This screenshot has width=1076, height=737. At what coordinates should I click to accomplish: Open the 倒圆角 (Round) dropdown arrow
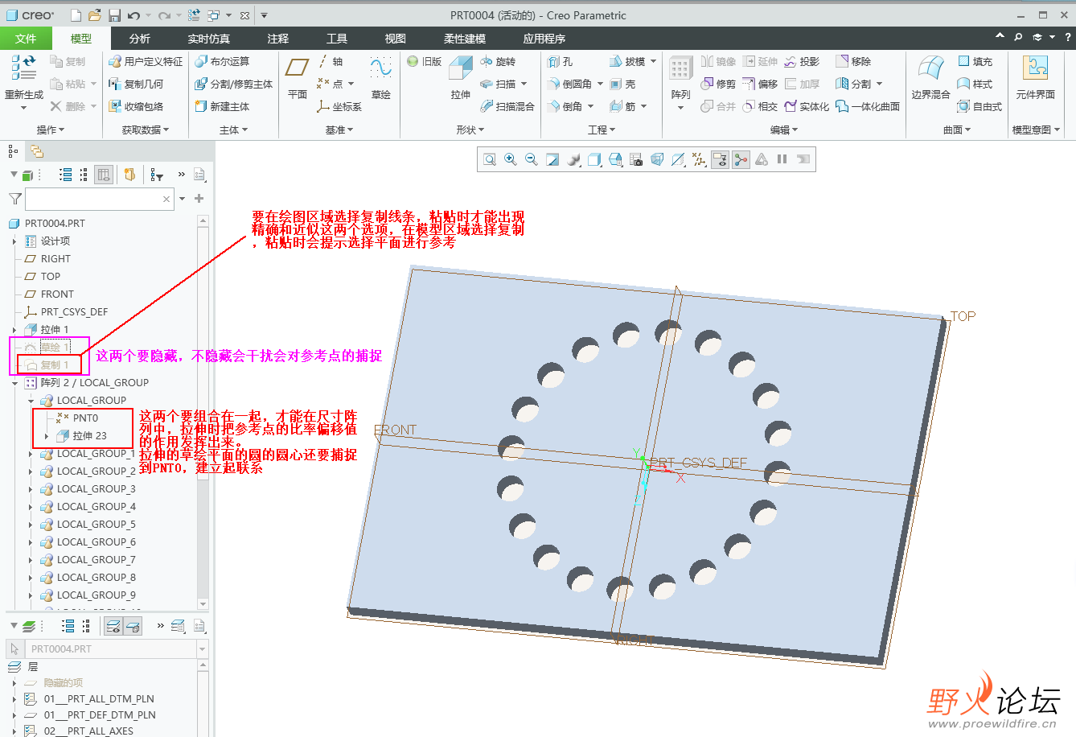pos(600,84)
